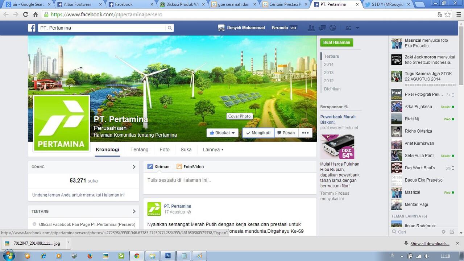Viewport: 464px width, 261px height.
Task: Open the notifications globe icon
Action: (332, 28)
